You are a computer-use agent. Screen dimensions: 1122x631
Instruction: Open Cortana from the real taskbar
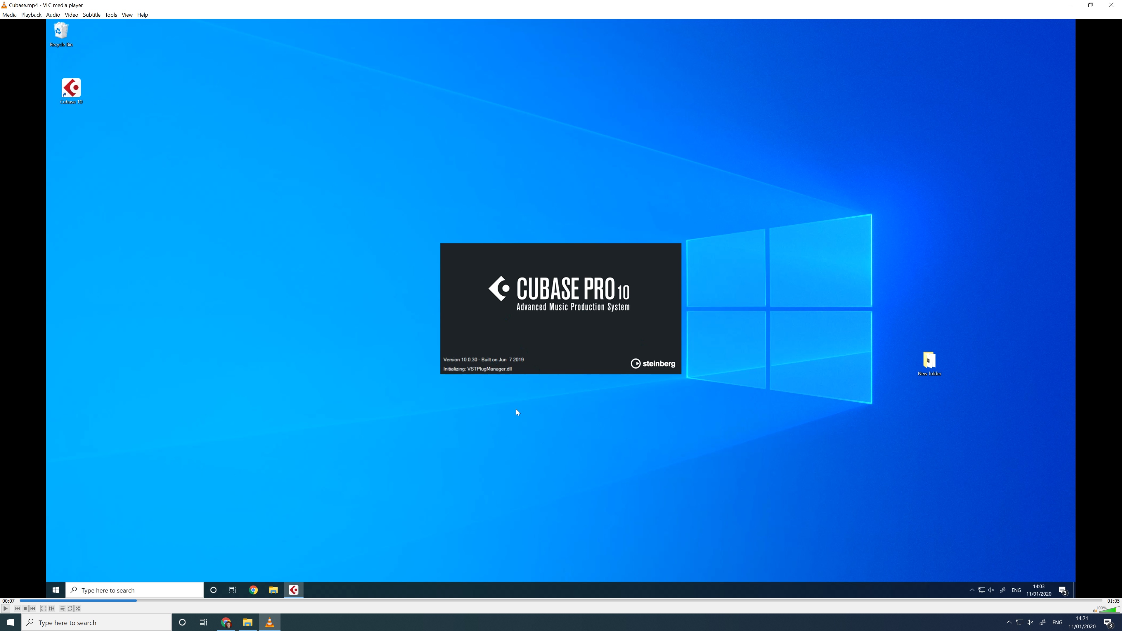pyautogui.click(x=183, y=622)
